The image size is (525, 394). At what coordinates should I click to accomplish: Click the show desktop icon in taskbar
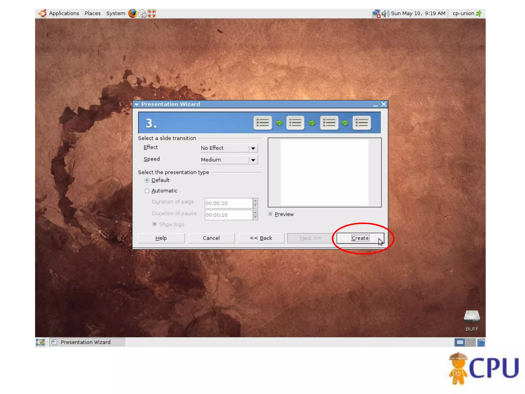pyautogui.click(x=40, y=342)
